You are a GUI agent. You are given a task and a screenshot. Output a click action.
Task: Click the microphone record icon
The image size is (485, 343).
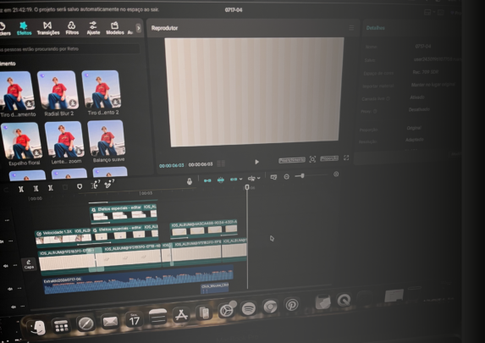[190, 181]
